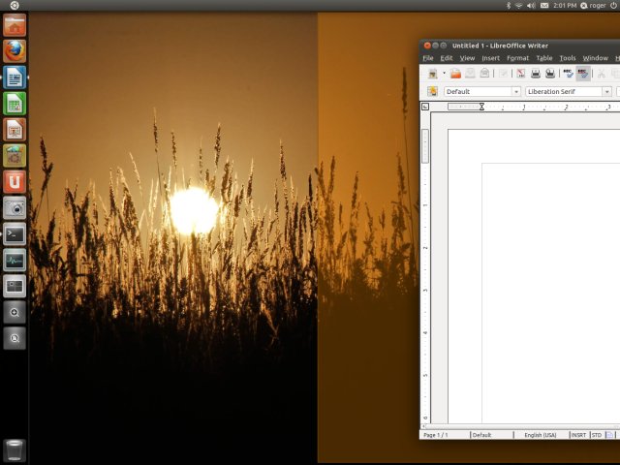
Task: Open the Tools menu
Action: click(568, 58)
